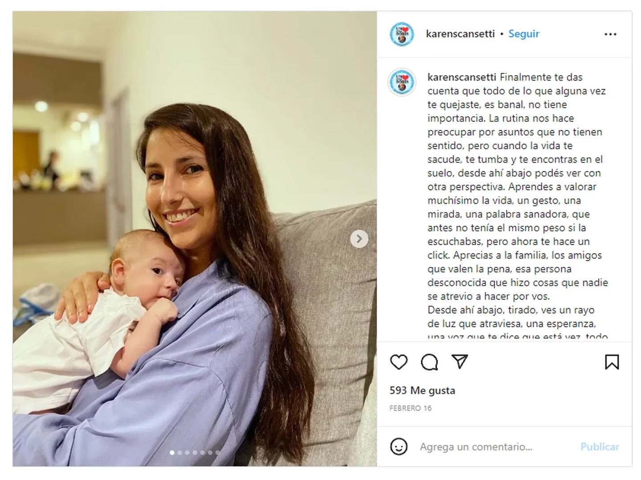Open the three-dot more options menu
This screenshot has height=480, width=641.
[x=610, y=34]
